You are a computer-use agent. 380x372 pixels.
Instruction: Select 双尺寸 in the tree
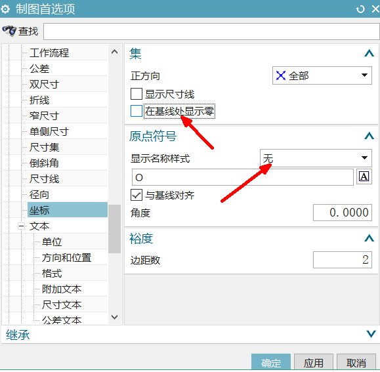pos(44,85)
